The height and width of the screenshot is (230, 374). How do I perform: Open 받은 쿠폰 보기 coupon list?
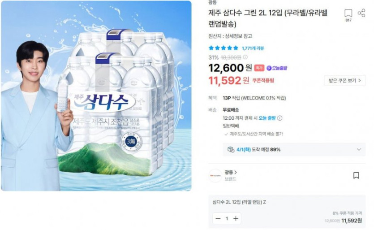pyautogui.click(x=344, y=81)
